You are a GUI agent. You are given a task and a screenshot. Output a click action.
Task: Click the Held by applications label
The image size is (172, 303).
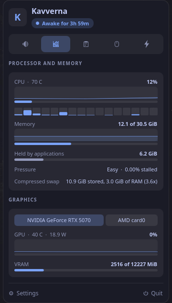point(39,154)
